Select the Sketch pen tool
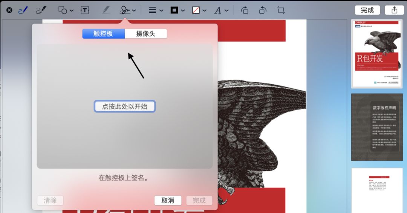Image resolution: width=407 pixels, height=213 pixels. click(23, 10)
